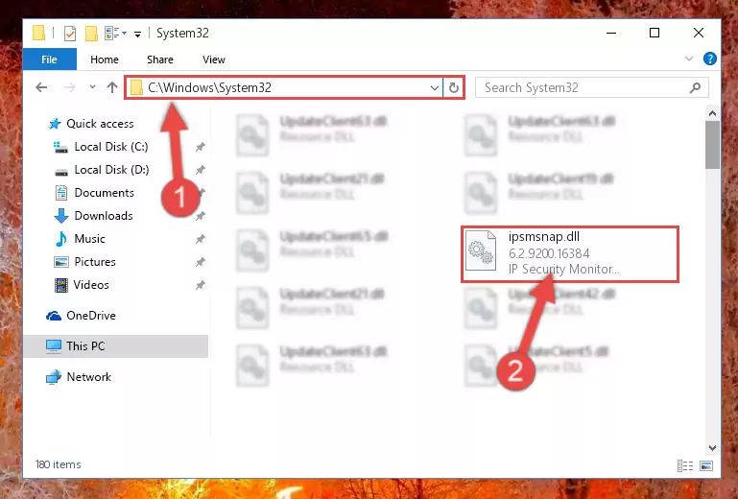
Task: Open Pictures in sidebar
Action: pos(95,262)
